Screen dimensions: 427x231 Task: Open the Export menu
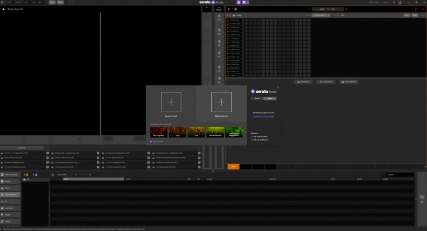374,2
